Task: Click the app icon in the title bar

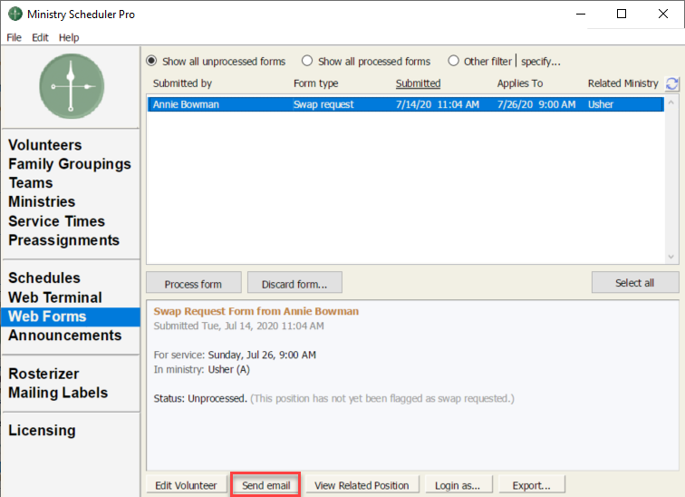Action: coord(14,15)
